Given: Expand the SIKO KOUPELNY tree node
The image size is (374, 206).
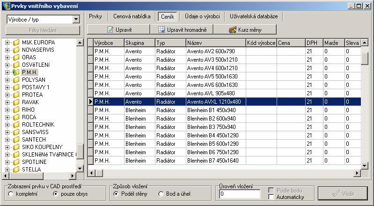Looking at the screenshot, I should [7, 147].
